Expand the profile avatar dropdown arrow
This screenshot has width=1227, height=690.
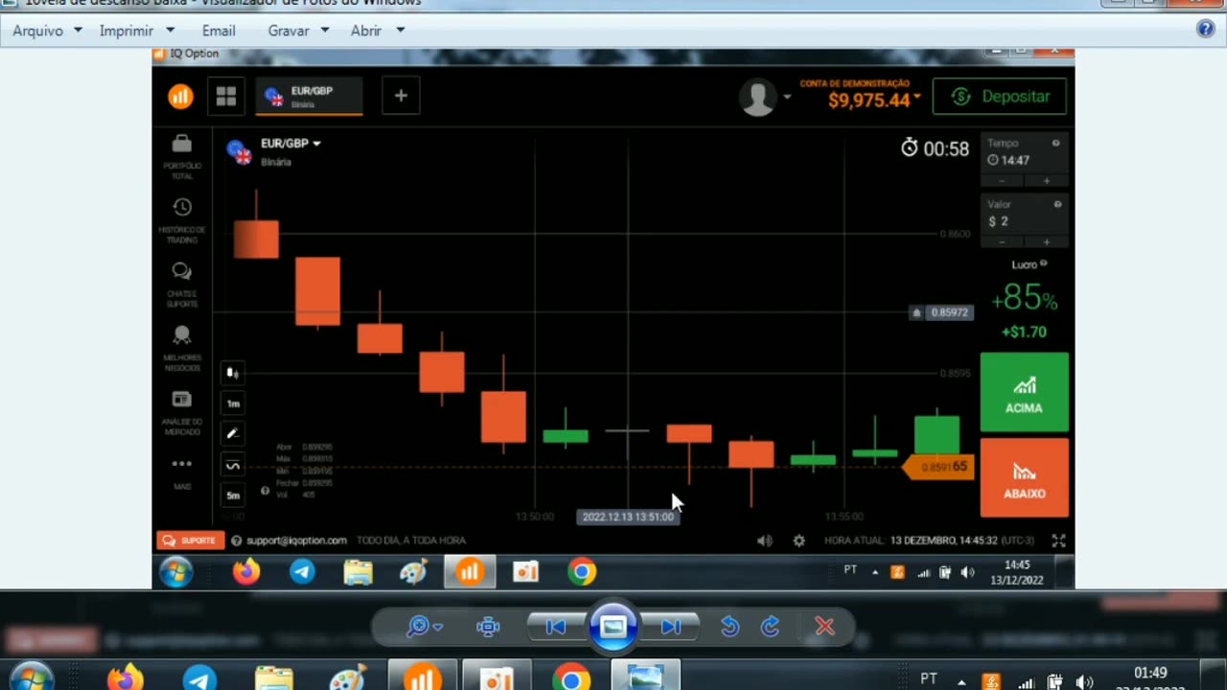tap(787, 97)
